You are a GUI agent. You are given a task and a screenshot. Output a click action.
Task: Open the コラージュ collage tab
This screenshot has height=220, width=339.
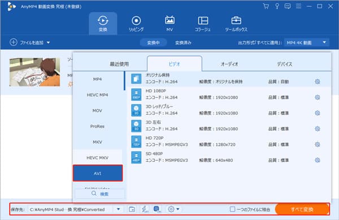coord(203,24)
